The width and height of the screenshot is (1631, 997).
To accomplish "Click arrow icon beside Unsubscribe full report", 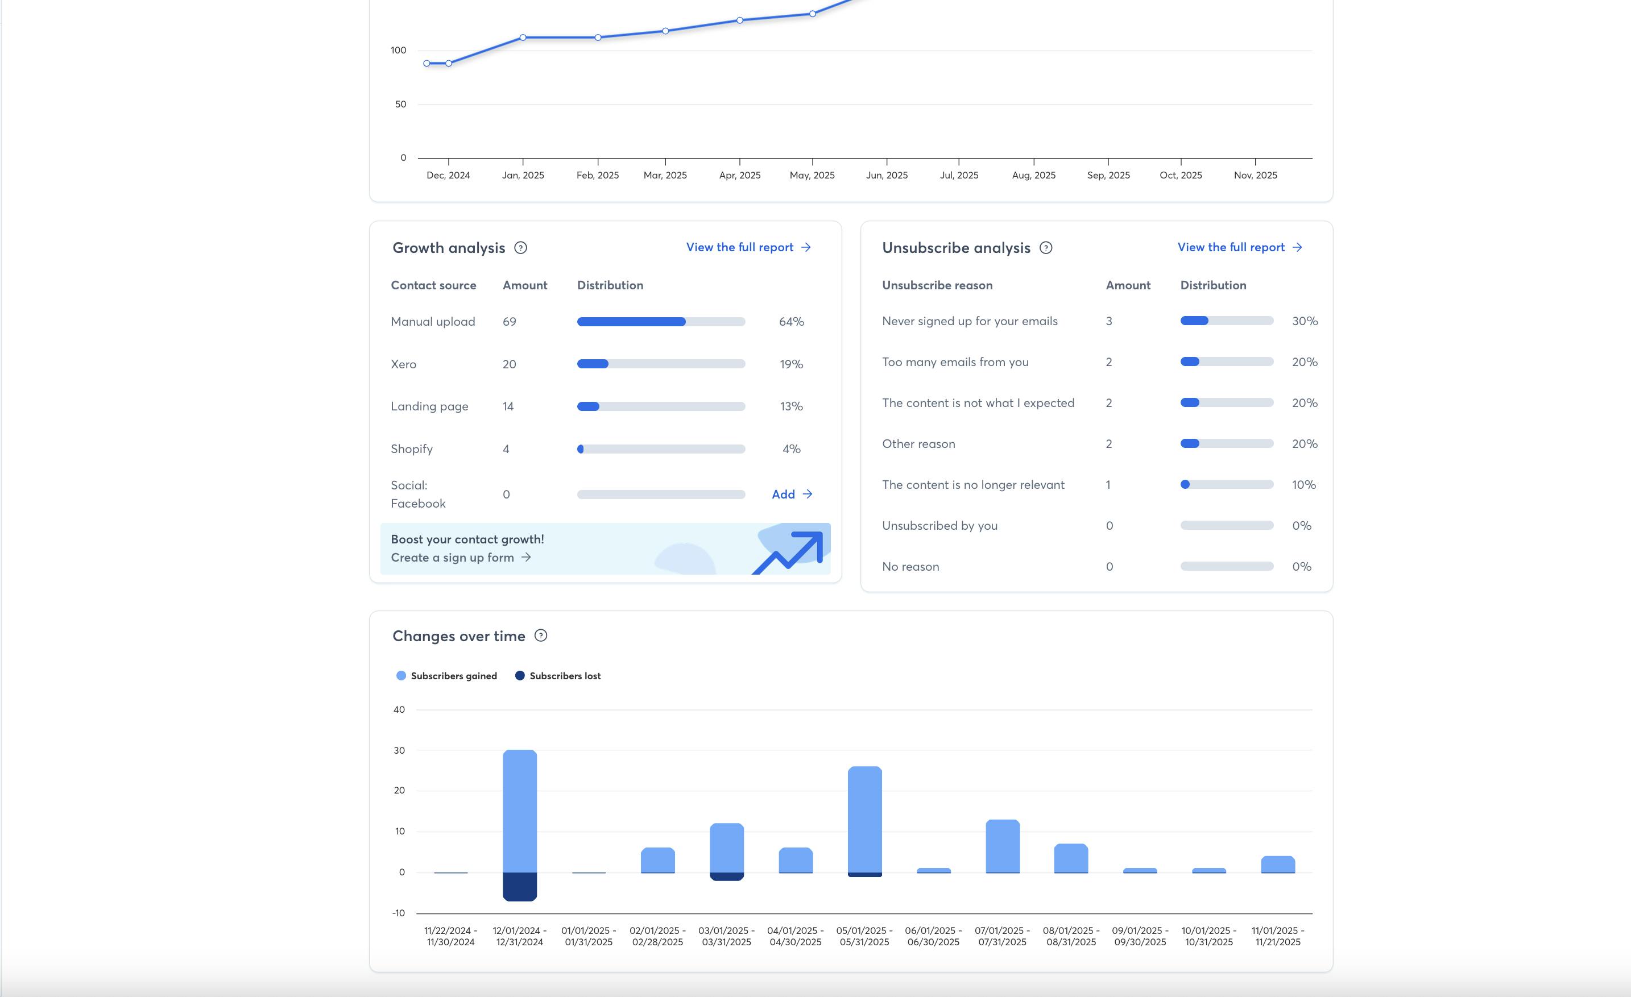I will [x=1297, y=247].
